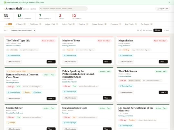Click the Expired status tag on Mother of Trees
The image size is (174, 130).
(x=70, y=50)
